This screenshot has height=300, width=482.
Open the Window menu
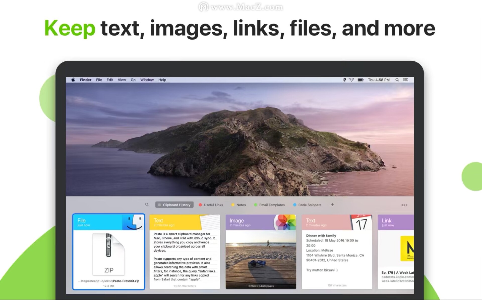coord(147,80)
